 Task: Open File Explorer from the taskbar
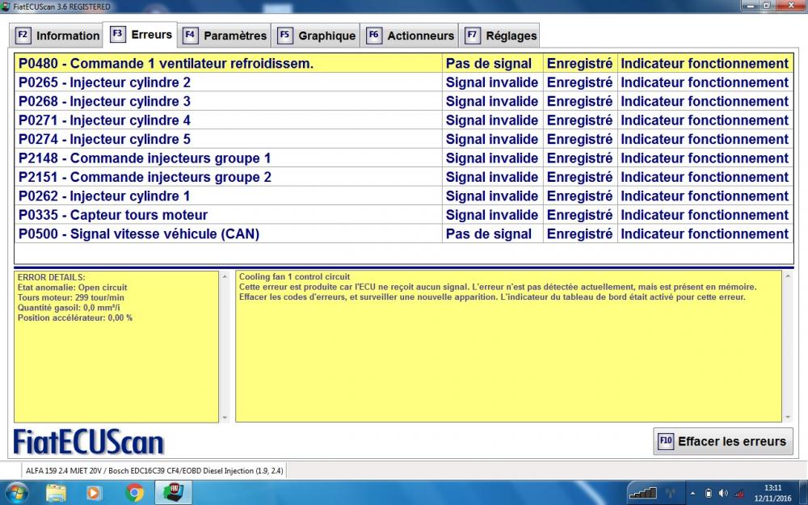pos(56,493)
